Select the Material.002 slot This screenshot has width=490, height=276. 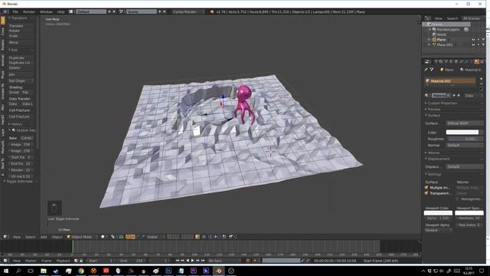tap(450, 81)
